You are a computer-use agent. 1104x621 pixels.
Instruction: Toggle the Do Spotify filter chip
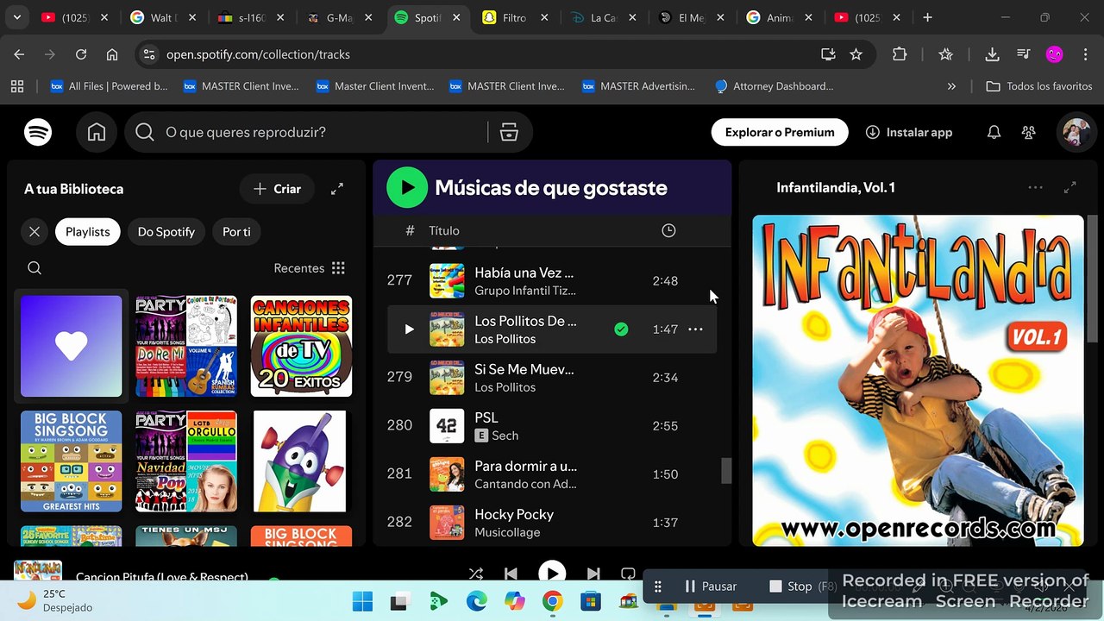coord(166,232)
